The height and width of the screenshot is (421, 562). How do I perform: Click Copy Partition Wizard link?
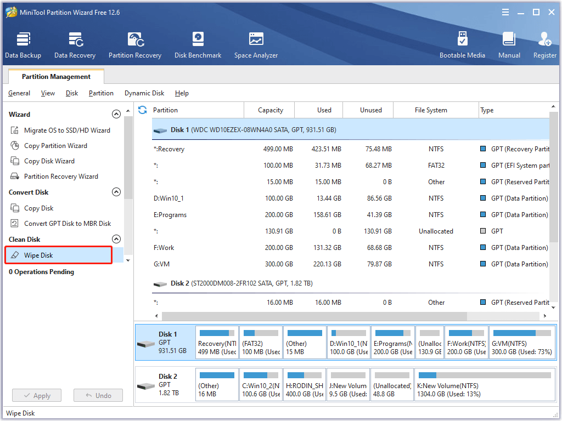[x=55, y=146]
